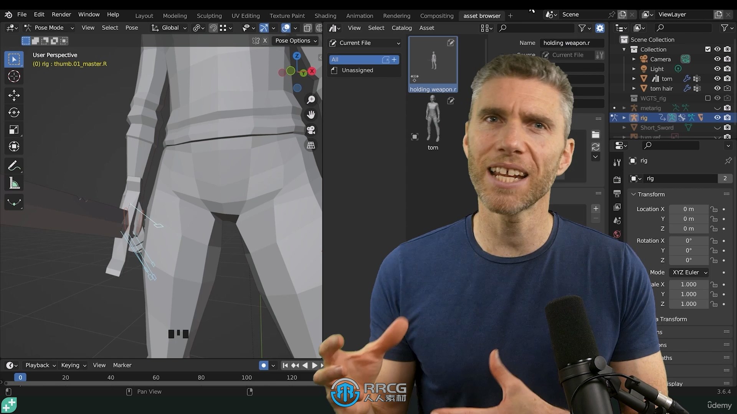Open the Output properties tab icon
This screenshot has height=414, width=737.
[617, 194]
